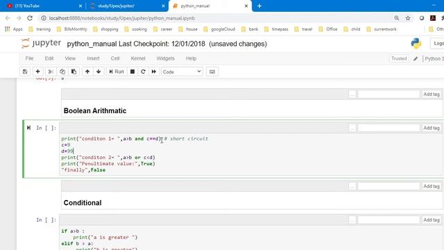Image resolution: width=444 pixels, height=250 pixels.
Task: Open the Apps bookmarks shortcut
Action: pos(14,29)
